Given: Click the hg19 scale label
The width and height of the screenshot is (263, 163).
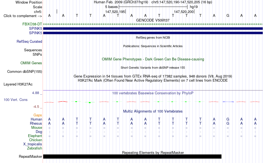Looking at the screenshot, I should click(194, 7).
